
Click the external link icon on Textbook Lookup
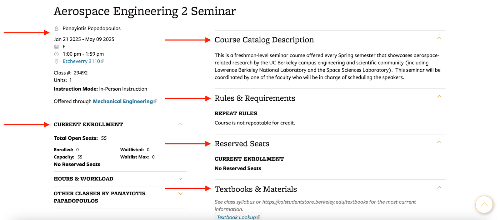(x=258, y=217)
